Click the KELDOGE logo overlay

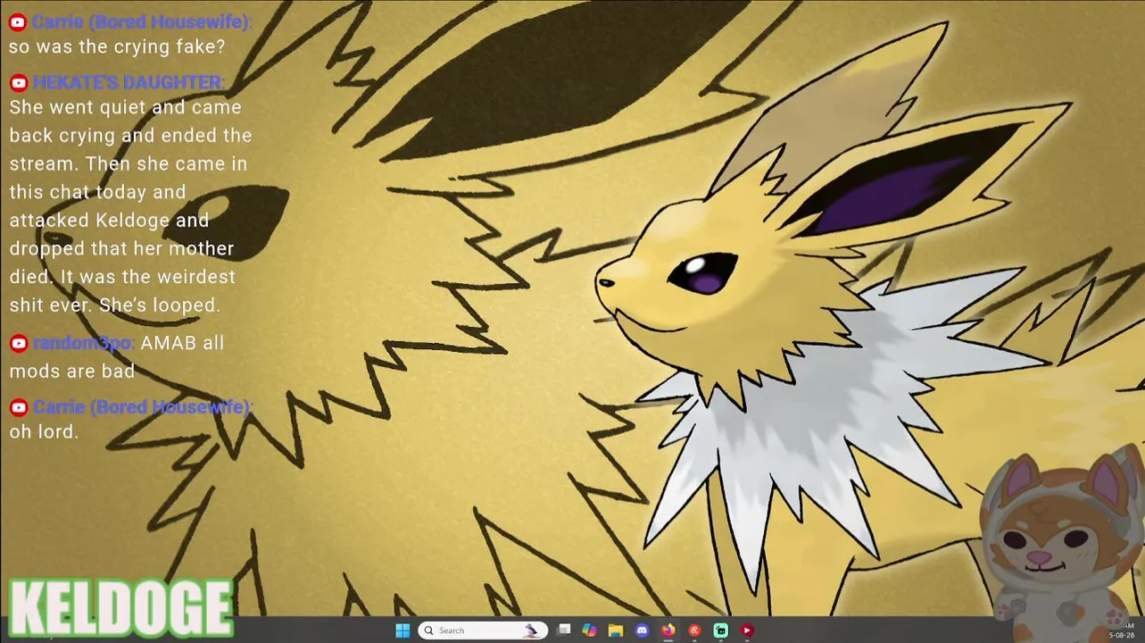pos(120,609)
